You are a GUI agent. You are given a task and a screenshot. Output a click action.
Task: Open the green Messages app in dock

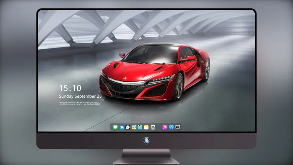click(x=115, y=127)
